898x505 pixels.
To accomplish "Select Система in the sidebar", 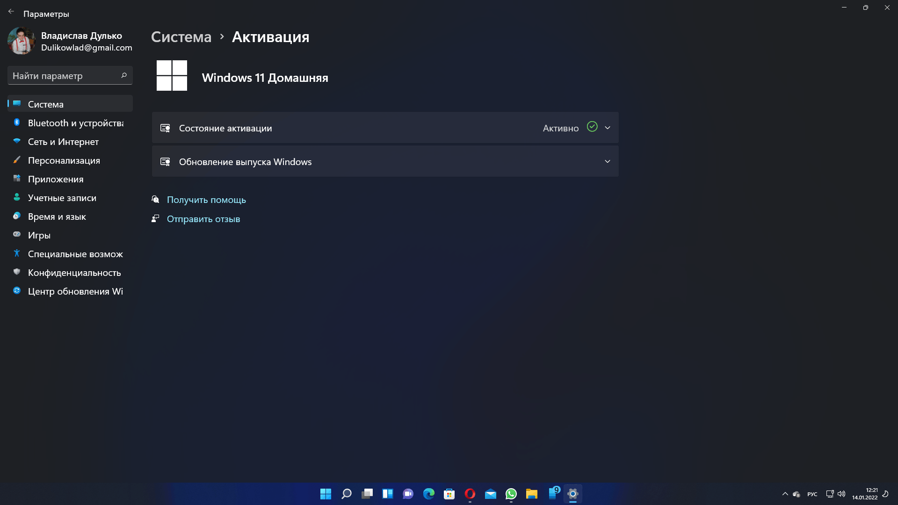I will (70, 104).
